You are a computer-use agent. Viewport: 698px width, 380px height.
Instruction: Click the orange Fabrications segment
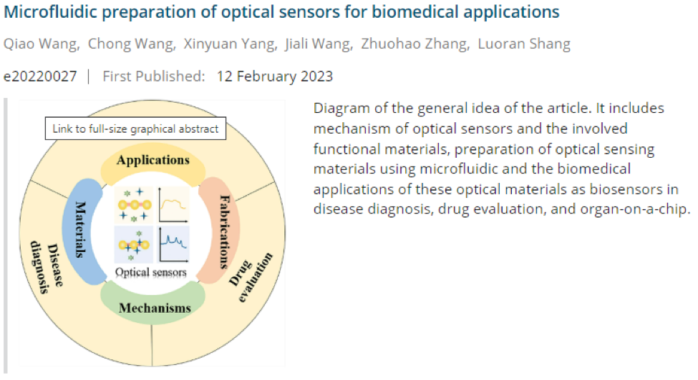223,230
